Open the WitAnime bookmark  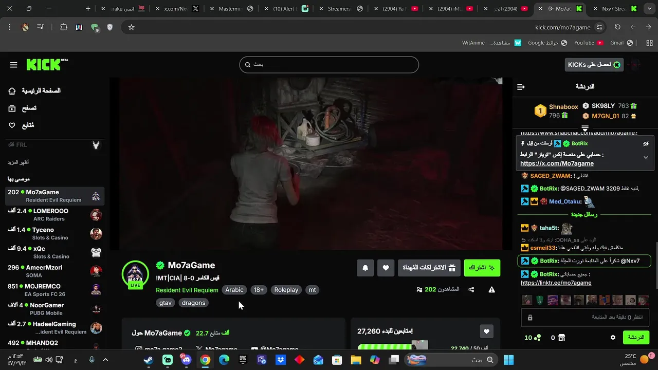[x=492, y=43]
